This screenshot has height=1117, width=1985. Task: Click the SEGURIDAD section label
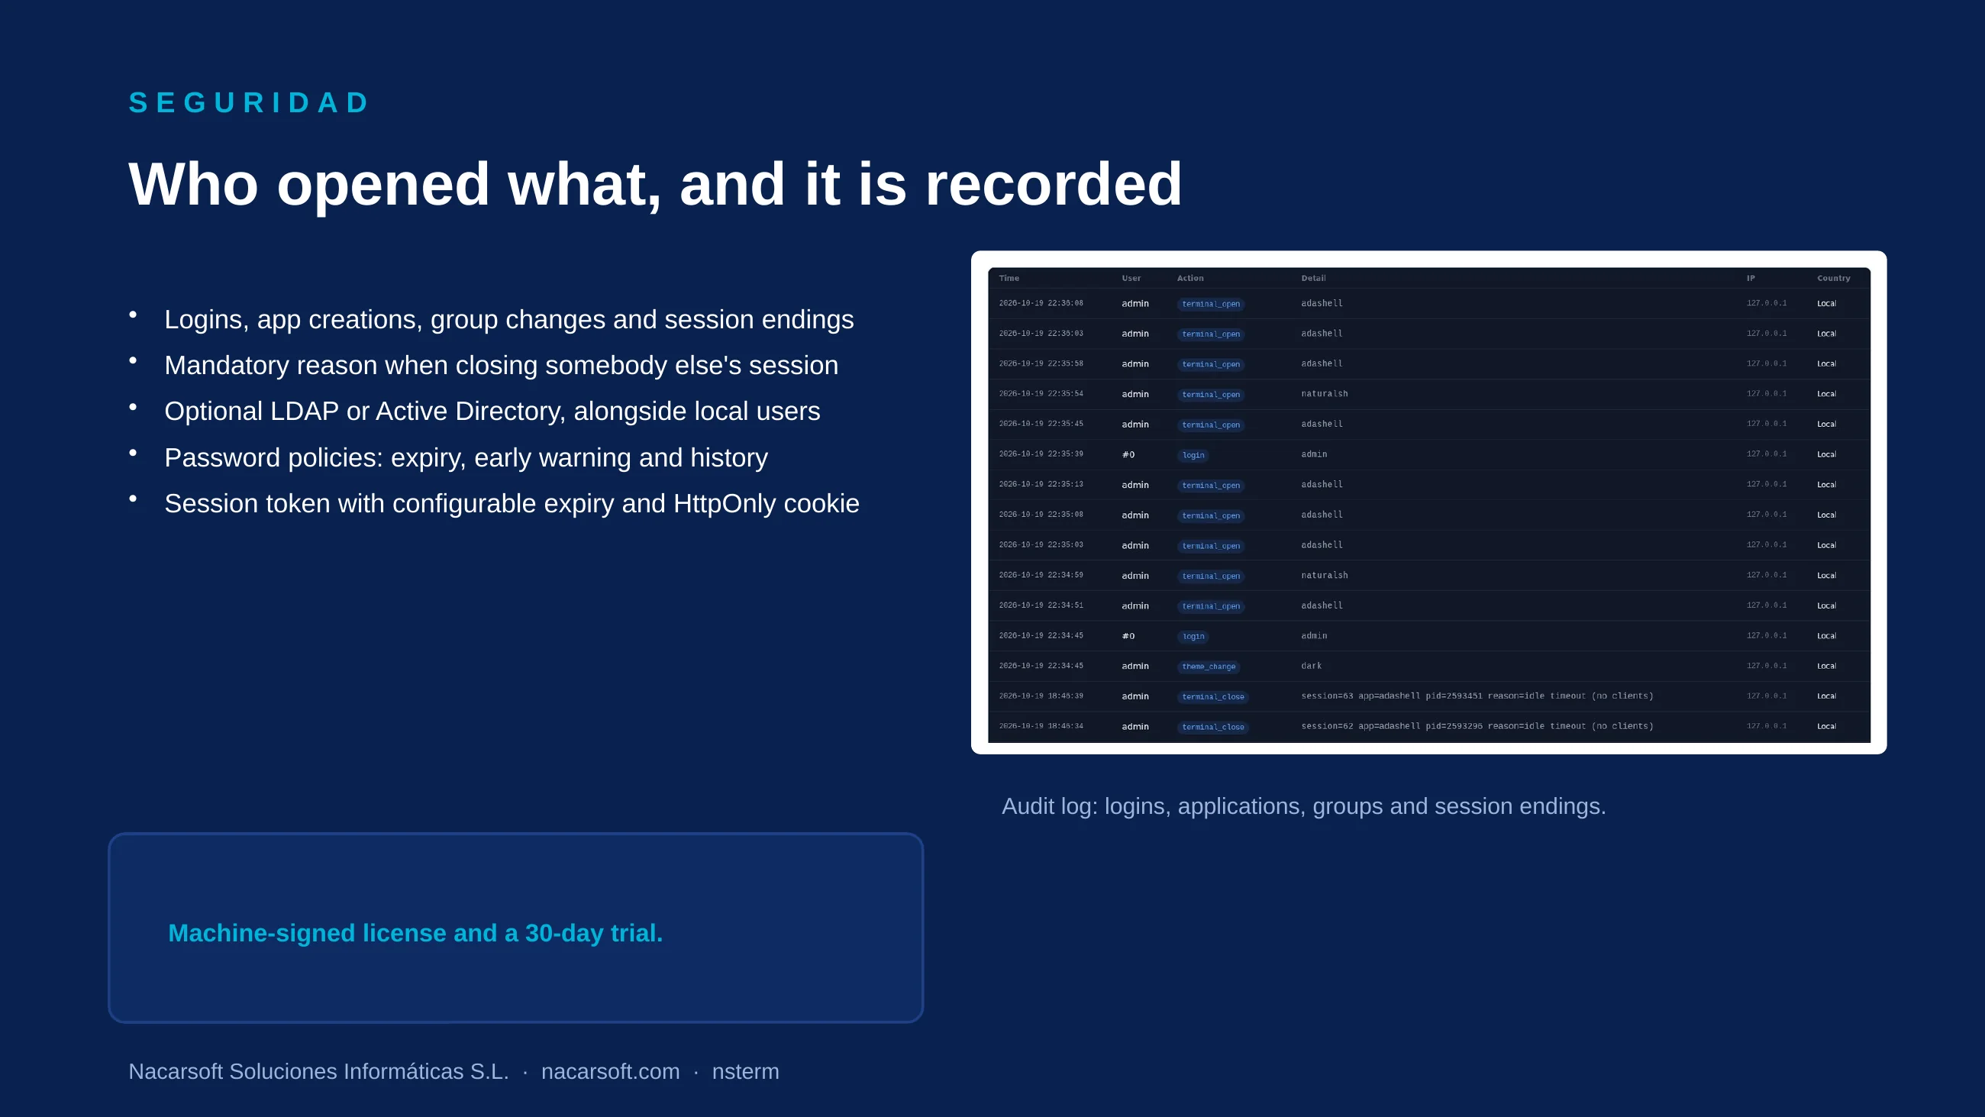pos(249,102)
